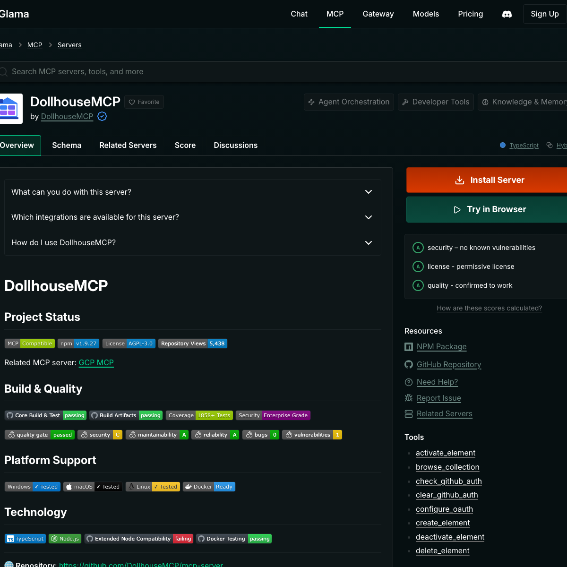Image resolution: width=567 pixels, height=567 pixels.
Task: Open the Discussions tab
Action: pos(235,146)
